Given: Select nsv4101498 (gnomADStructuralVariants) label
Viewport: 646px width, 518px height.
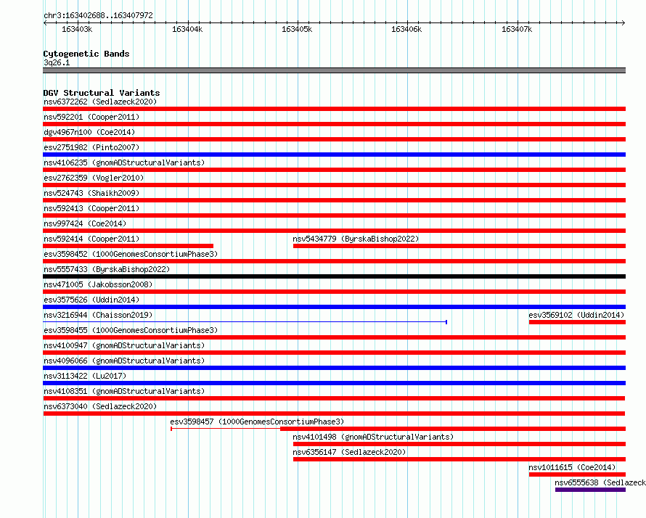Looking at the screenshot, I should coord(373,437).
